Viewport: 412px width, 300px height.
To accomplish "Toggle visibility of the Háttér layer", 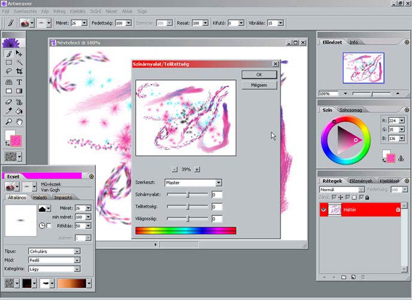I will click(x=323, y=211).
